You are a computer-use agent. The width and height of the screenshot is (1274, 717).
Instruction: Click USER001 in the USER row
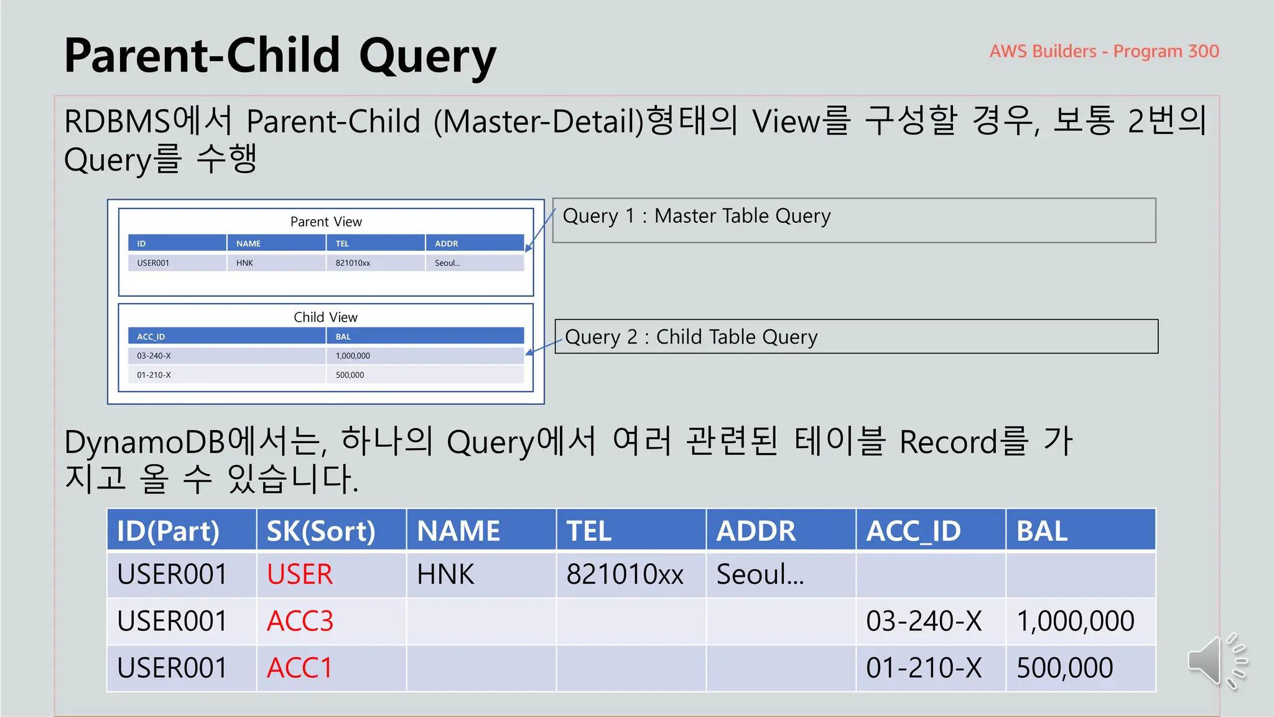click(182, 574)
